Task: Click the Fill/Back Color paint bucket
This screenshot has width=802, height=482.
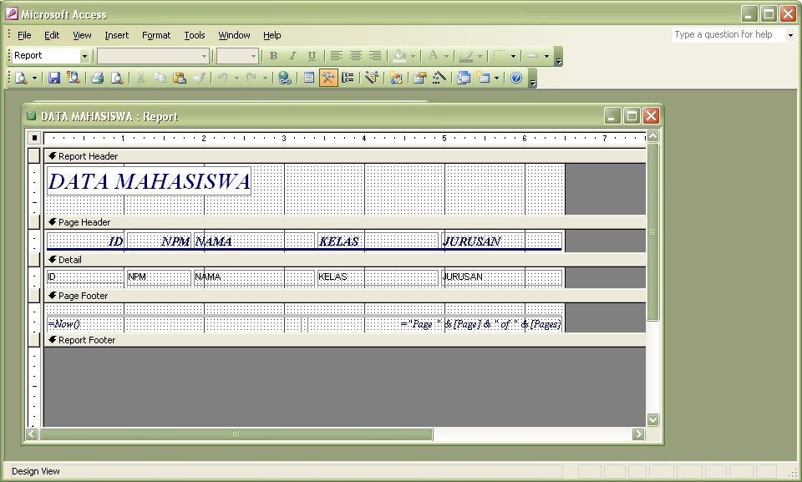Action: point(400,56)
